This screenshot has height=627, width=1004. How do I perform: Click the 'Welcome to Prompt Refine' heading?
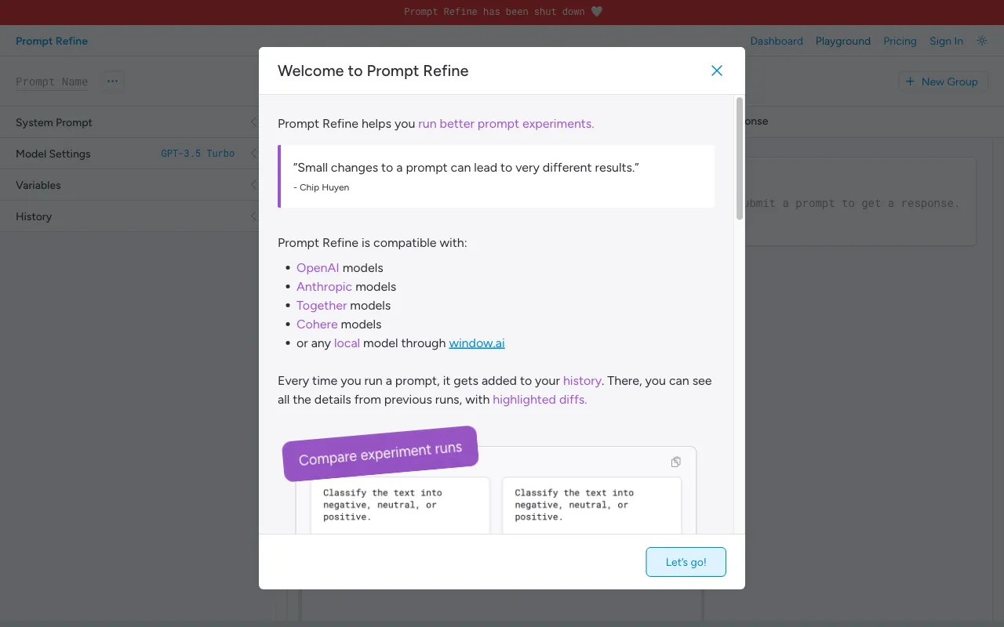point(373,71)
